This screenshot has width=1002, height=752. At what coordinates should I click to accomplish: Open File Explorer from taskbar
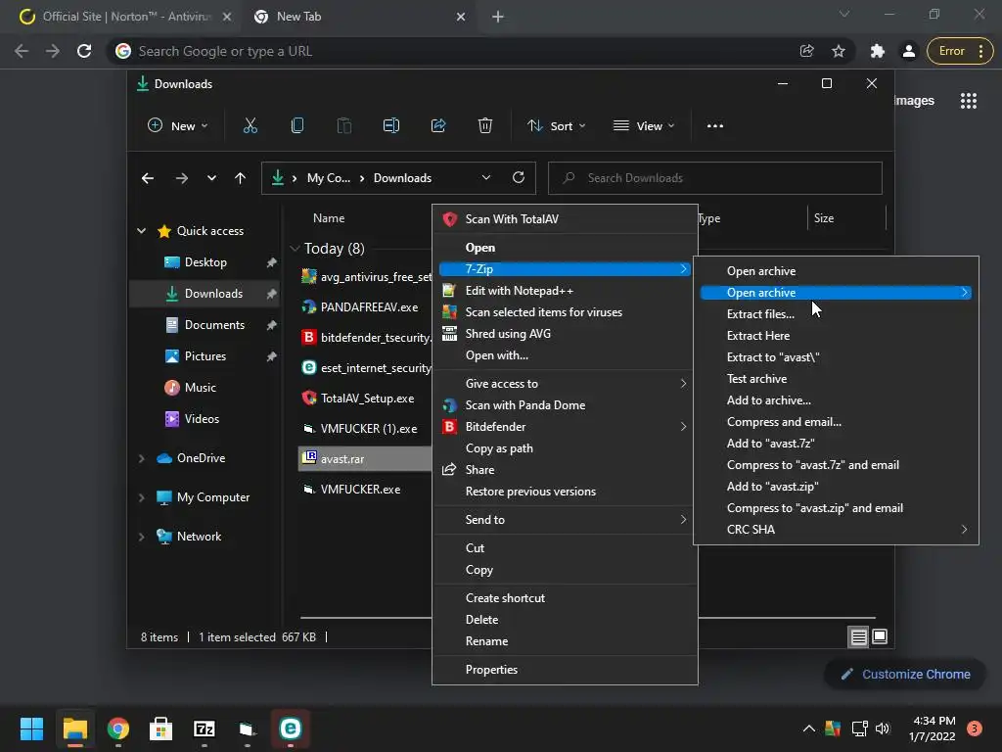tap(74, 728)
